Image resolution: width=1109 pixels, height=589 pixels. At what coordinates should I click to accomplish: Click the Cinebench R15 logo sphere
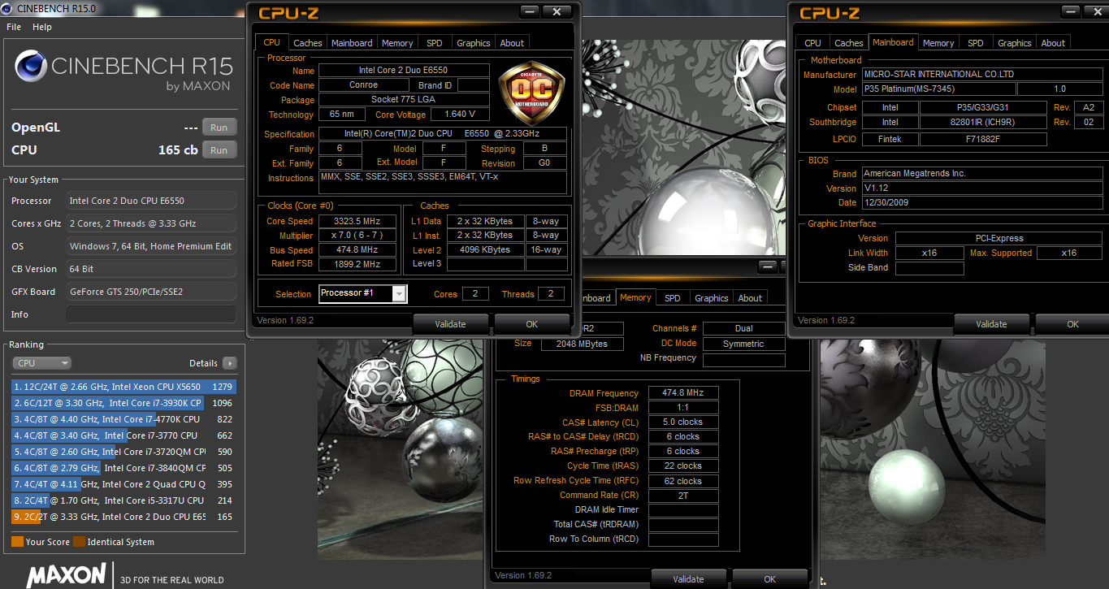pos(30,66)
